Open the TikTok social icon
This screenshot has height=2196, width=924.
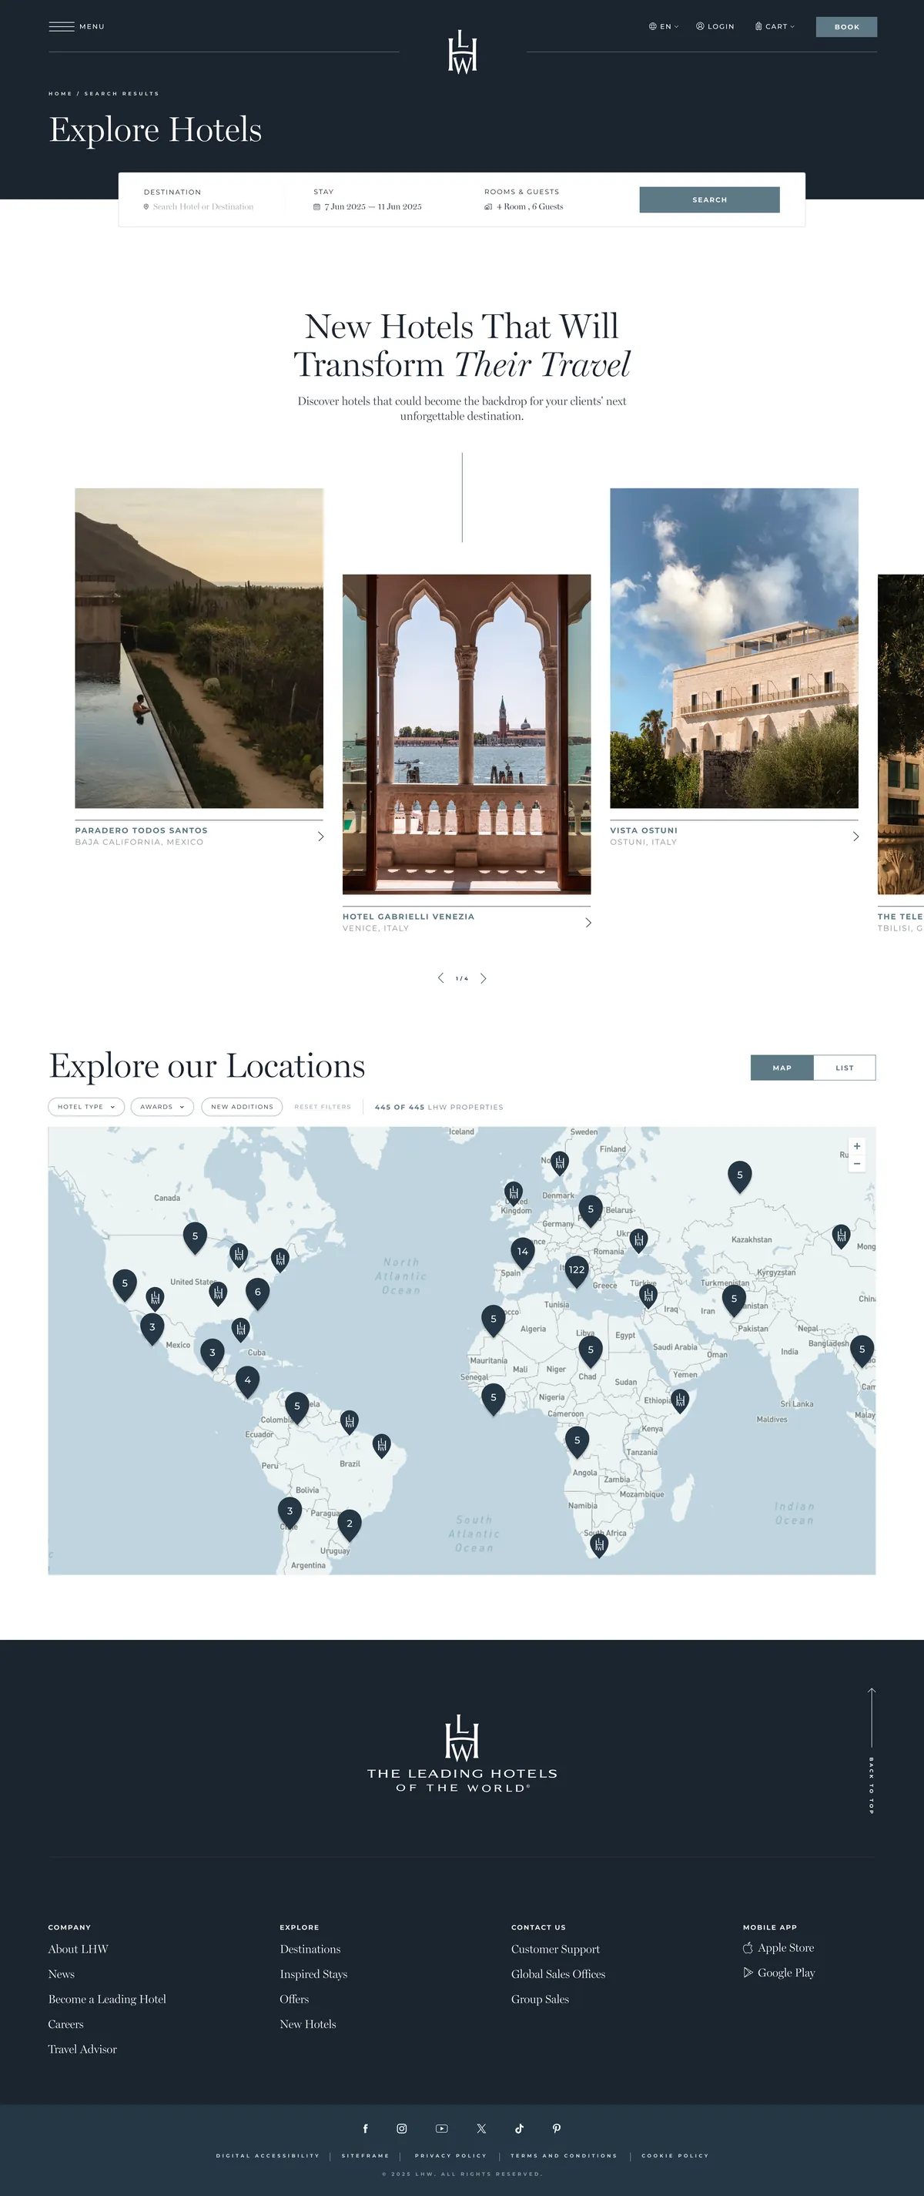tap(519, 2129)
